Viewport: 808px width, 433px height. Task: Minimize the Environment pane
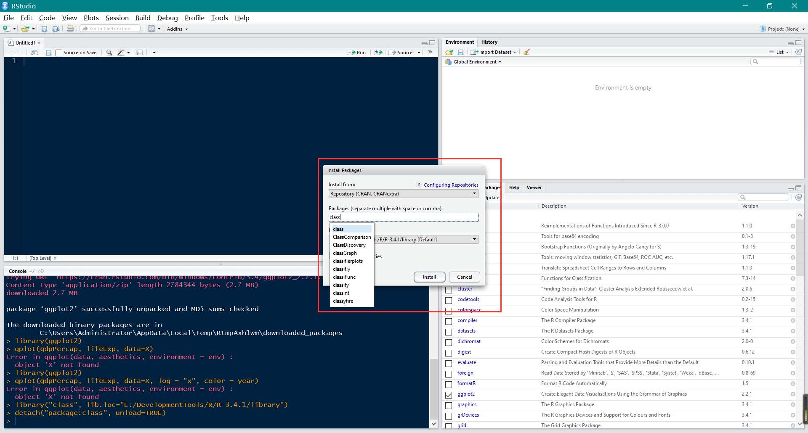790,43
